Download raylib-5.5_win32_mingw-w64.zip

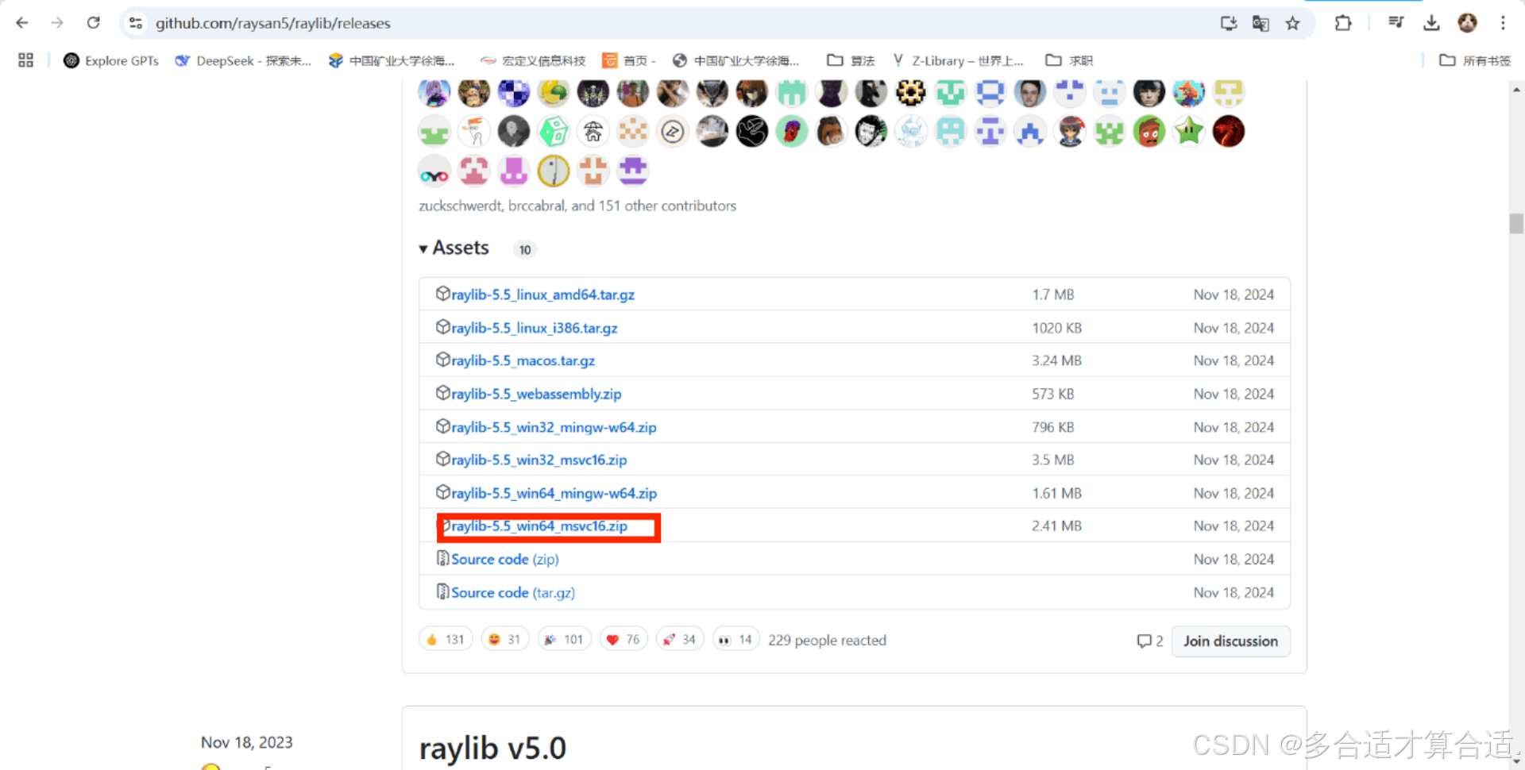pos(554,427)
